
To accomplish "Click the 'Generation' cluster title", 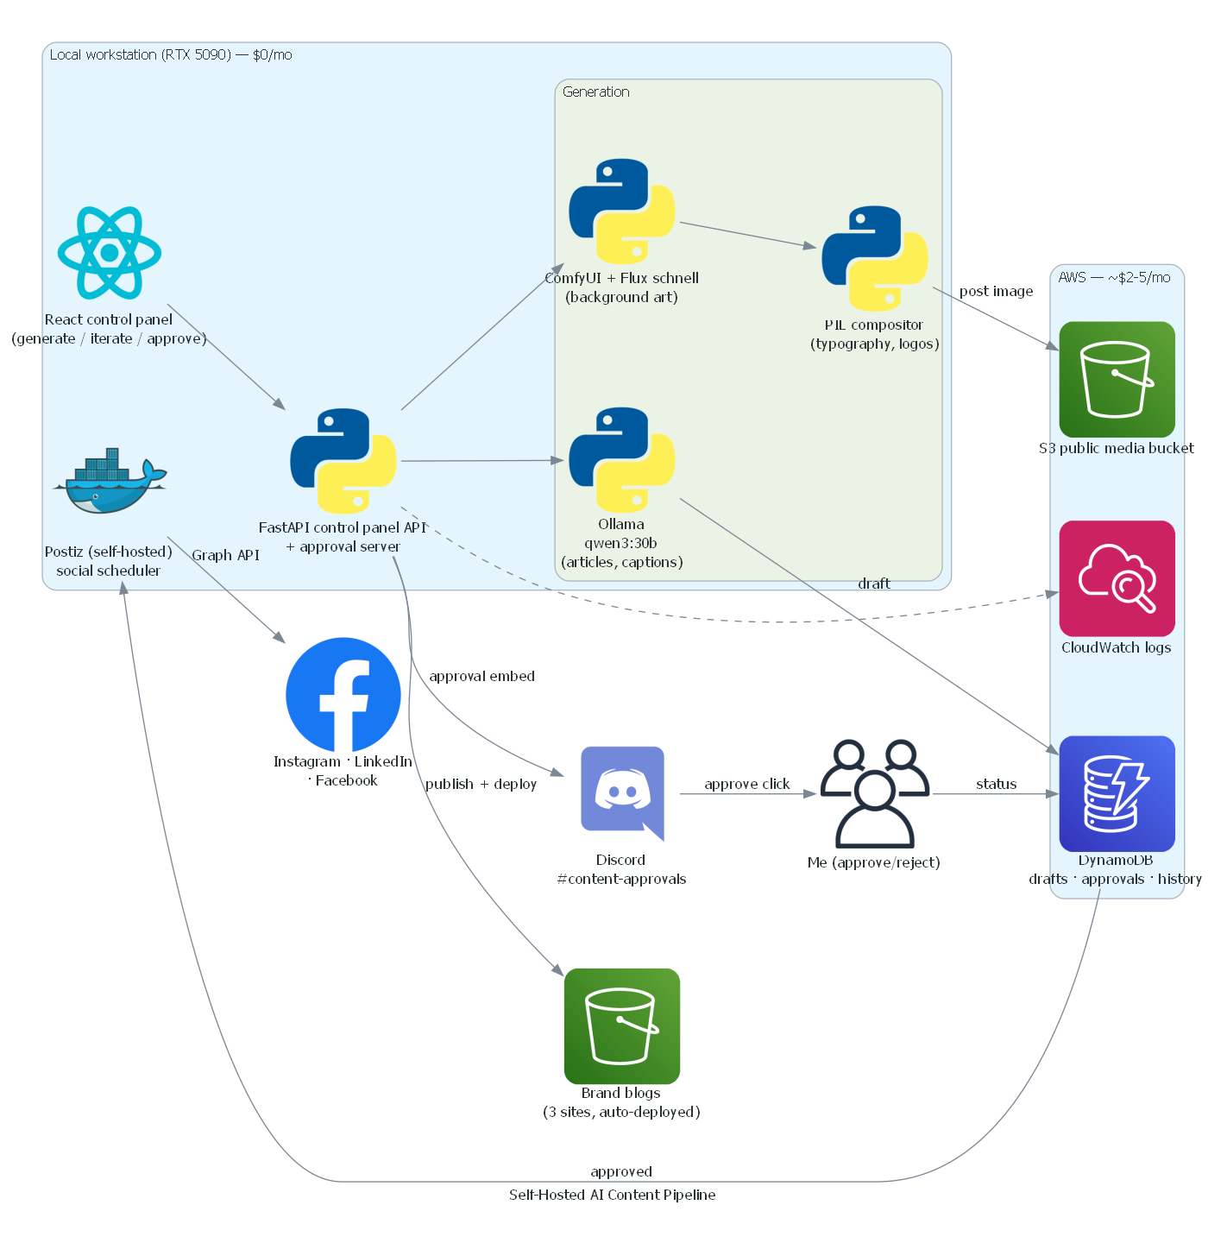I will click(x=596, y=91).
